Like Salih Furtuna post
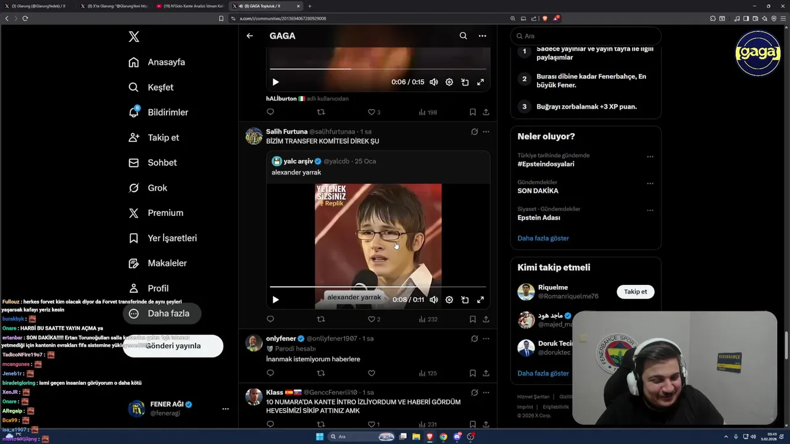Viewport: 790px width, 444px height. coord(374,319)
